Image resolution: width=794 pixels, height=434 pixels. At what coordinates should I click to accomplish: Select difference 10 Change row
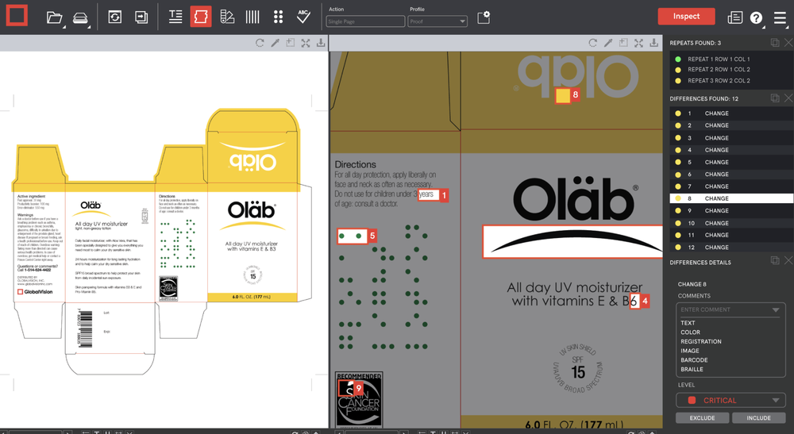(x=731, y=223)
